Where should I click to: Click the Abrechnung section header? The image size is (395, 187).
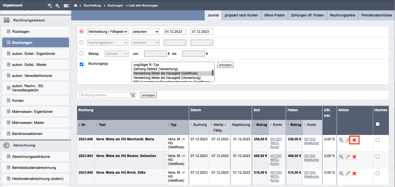36,145
